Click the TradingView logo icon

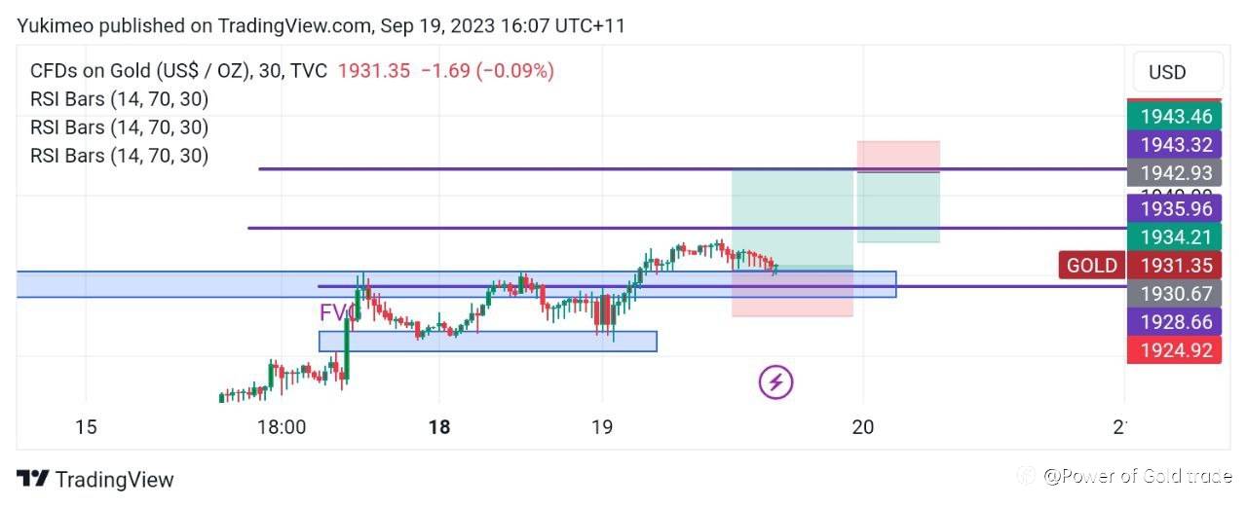(x=33, y=479)
